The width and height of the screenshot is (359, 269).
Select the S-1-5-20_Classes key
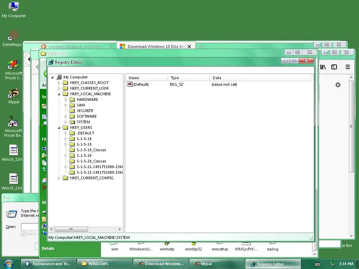[x=92, y=161]
